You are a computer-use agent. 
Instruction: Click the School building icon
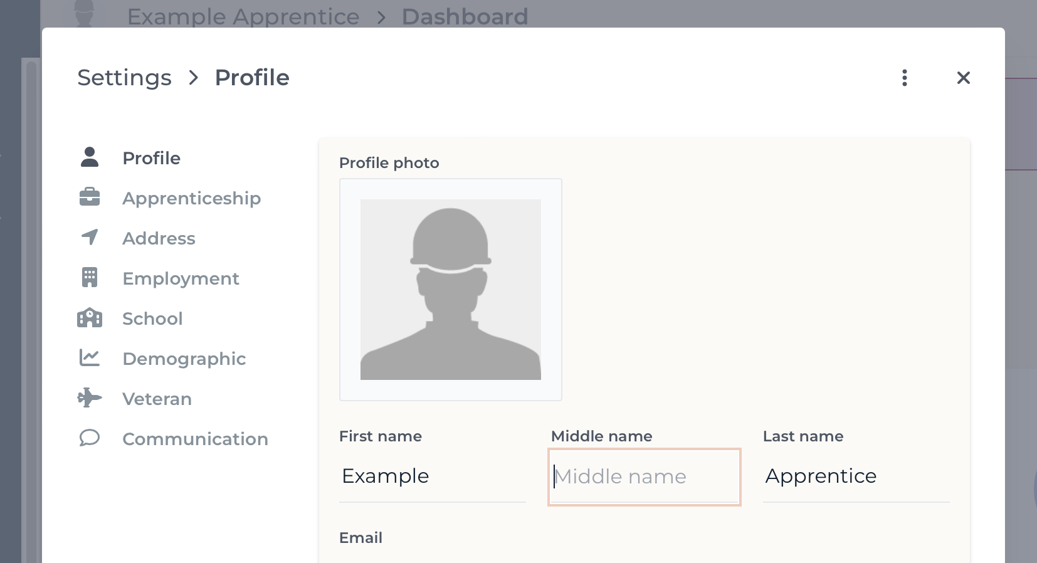click(x=90, y=318)
